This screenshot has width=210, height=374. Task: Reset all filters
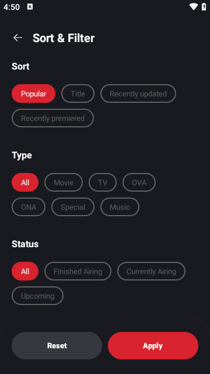57,345
